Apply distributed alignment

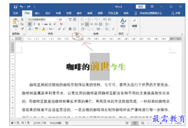[101, 24]
